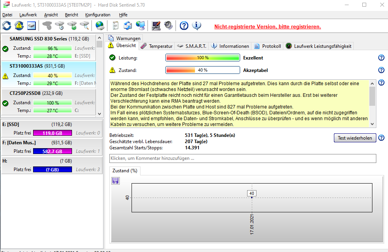Click the 14.391 Starts/Stopps value
This screenshot has height=252, width=388.
coord(192,148)
